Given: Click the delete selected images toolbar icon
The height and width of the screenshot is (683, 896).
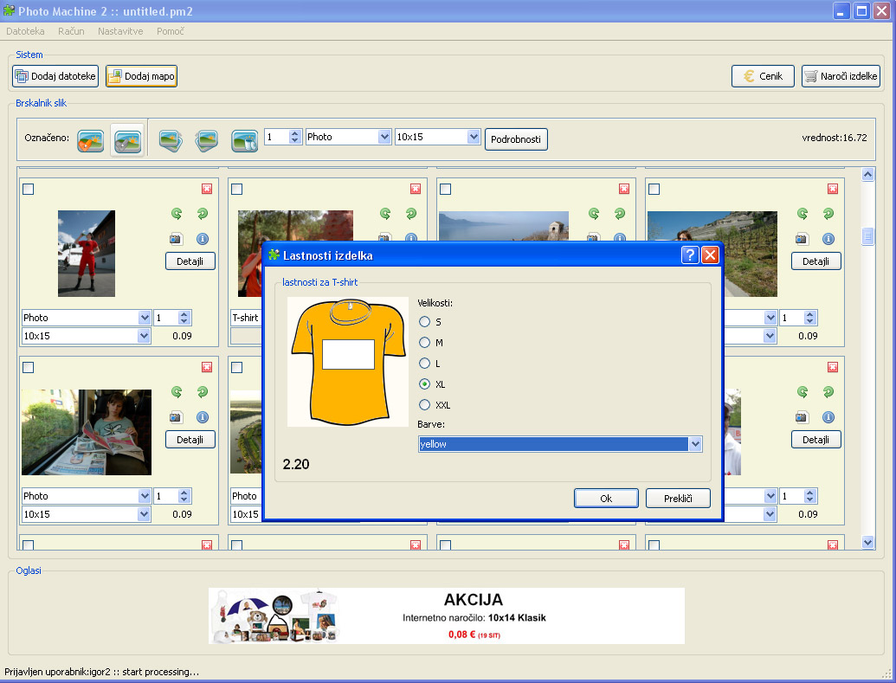Looking at the screenshot, I should tap(244, 139).
